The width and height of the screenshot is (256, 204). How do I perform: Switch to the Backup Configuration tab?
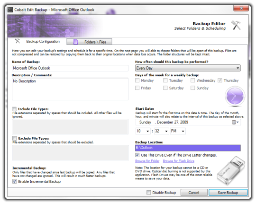tap(37, 41)
